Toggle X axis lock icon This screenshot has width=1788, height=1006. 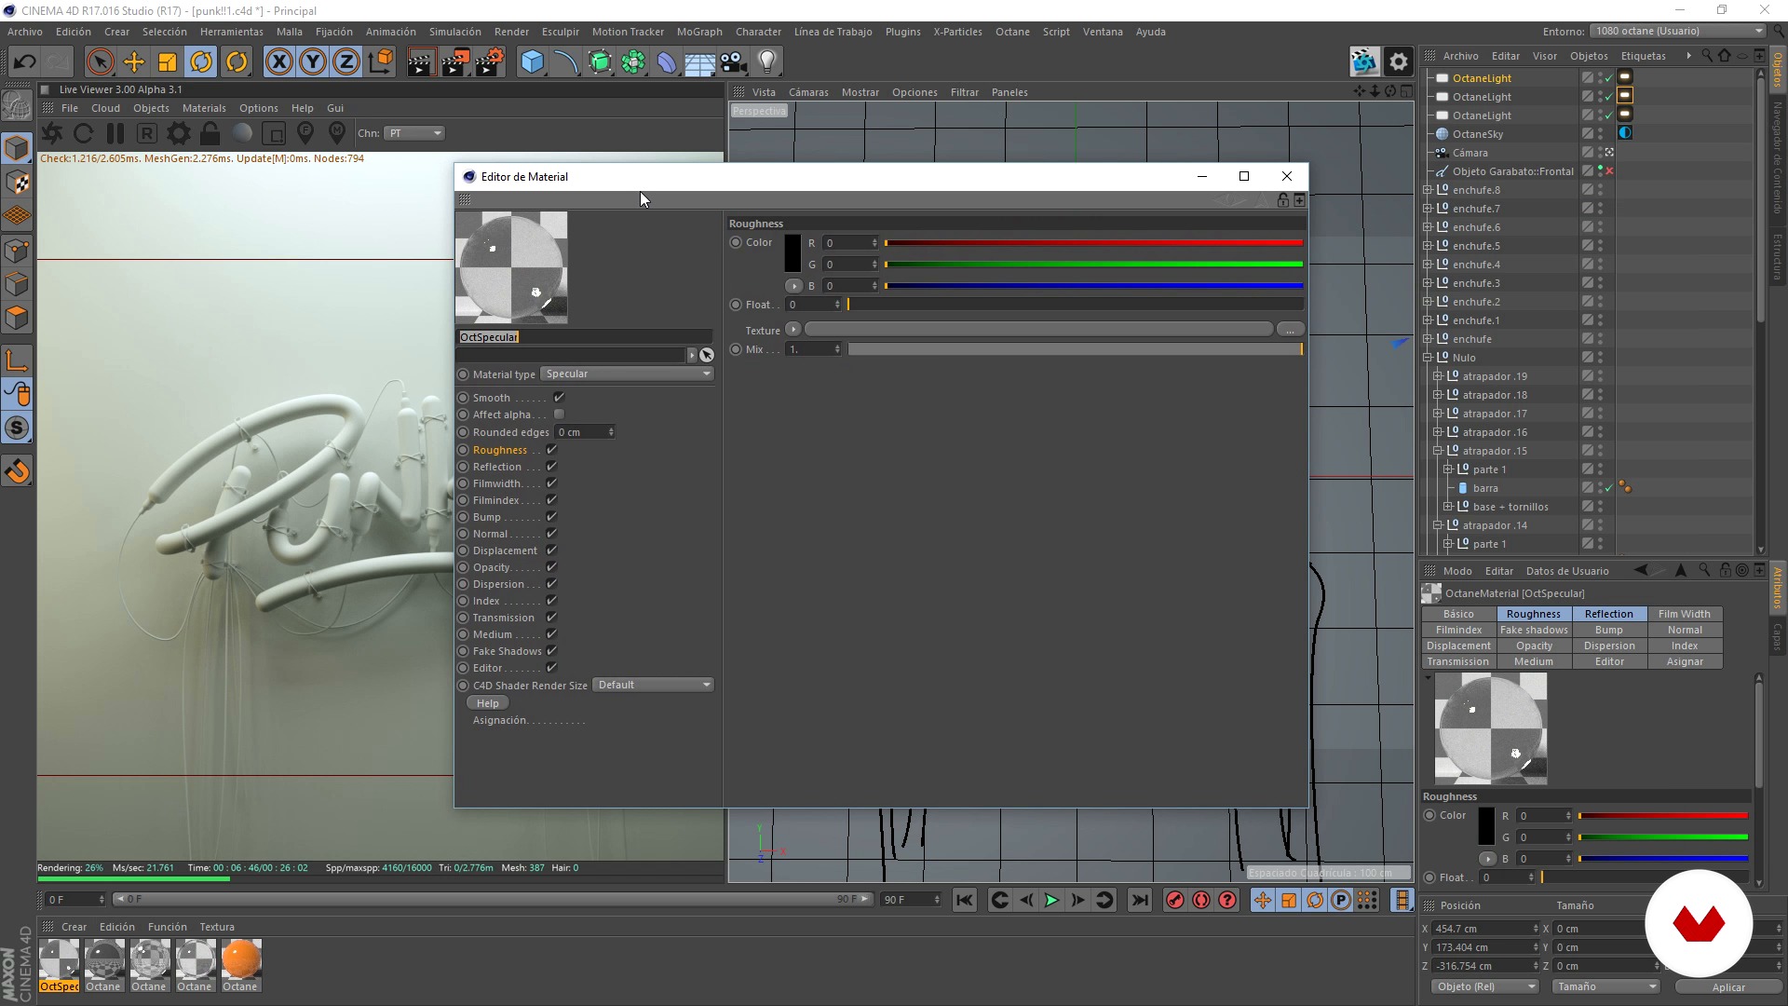(278, 62)
